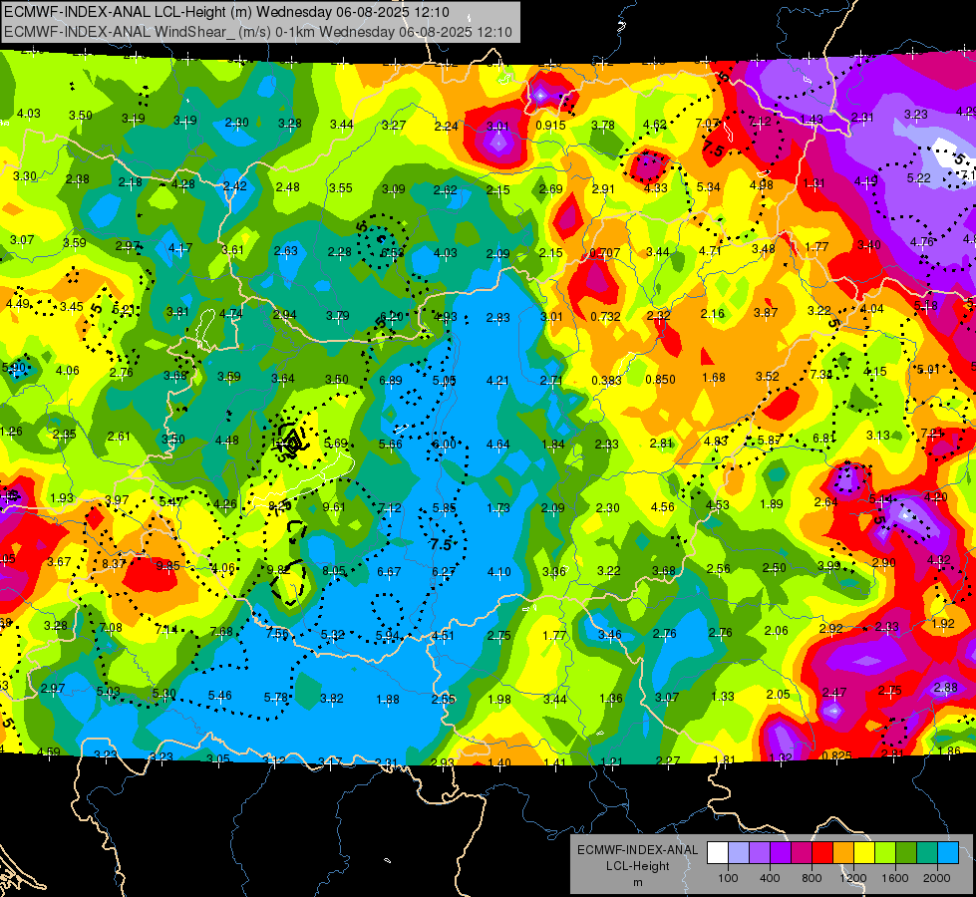This screenshot has width=976, height=897.
Task: Click the wind shear value 1.88
Action: pos(388,699)
